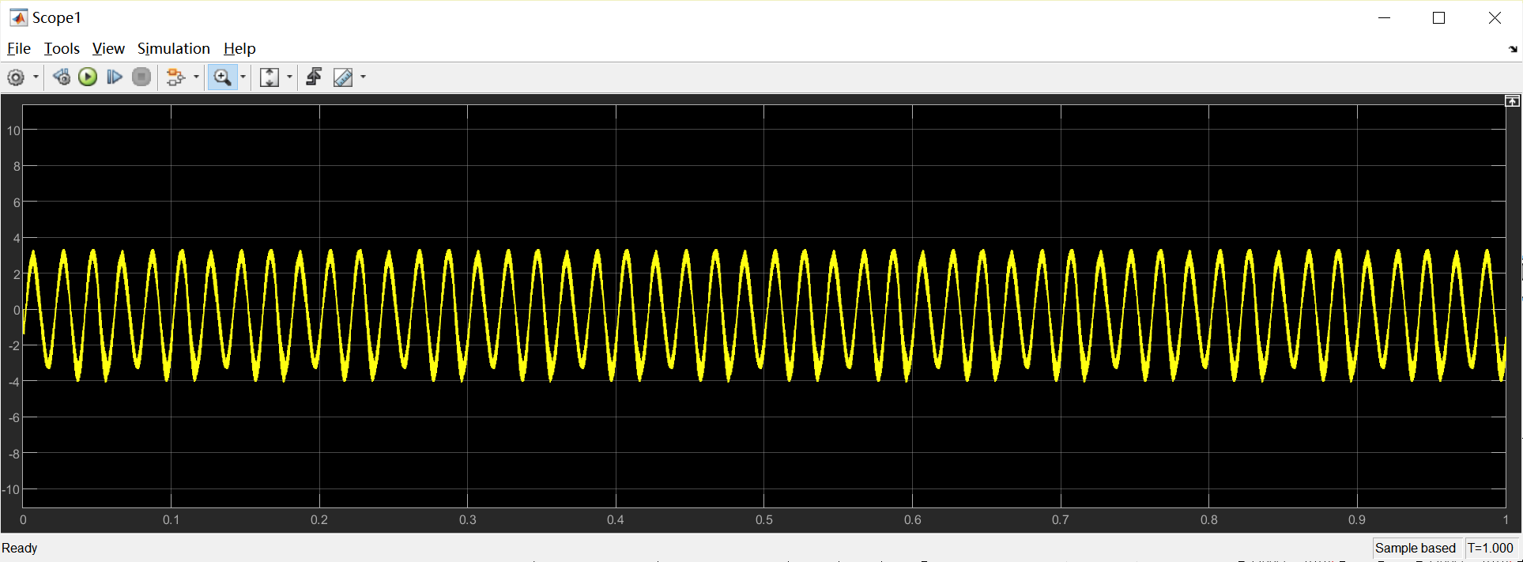Open the Help menu
Viewport: 1523px width, 562px height.
pyautogui.click(x=239, y=48)
